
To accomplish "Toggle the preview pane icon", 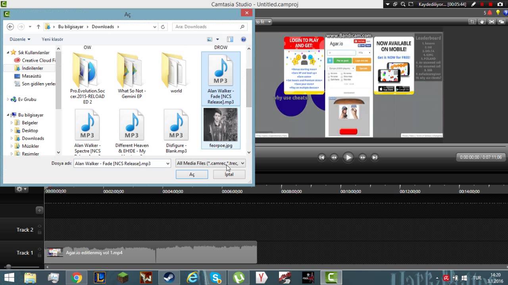I will point(230,39).
